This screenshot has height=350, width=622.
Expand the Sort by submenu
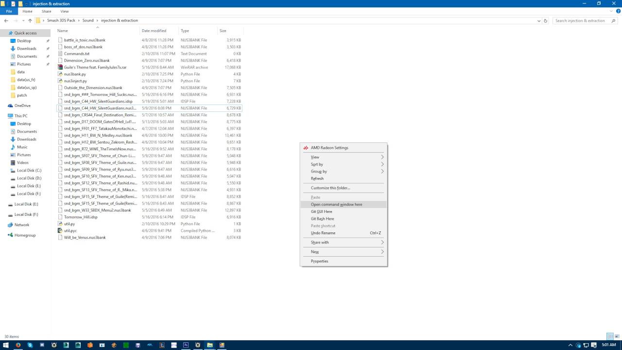point(344,164)
